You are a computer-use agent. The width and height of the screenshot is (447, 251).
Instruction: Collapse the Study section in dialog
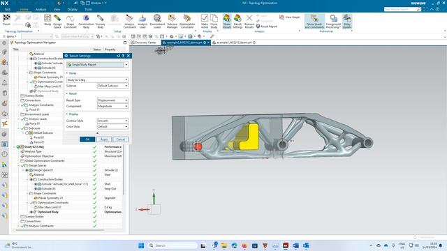coord(67,73)
